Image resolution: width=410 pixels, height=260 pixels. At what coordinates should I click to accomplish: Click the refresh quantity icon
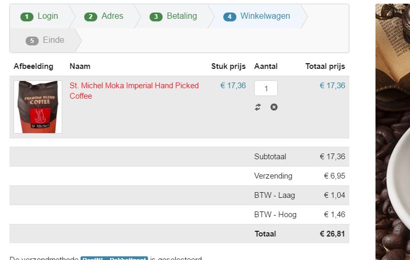pyautogui.click(x=258, y=107)
